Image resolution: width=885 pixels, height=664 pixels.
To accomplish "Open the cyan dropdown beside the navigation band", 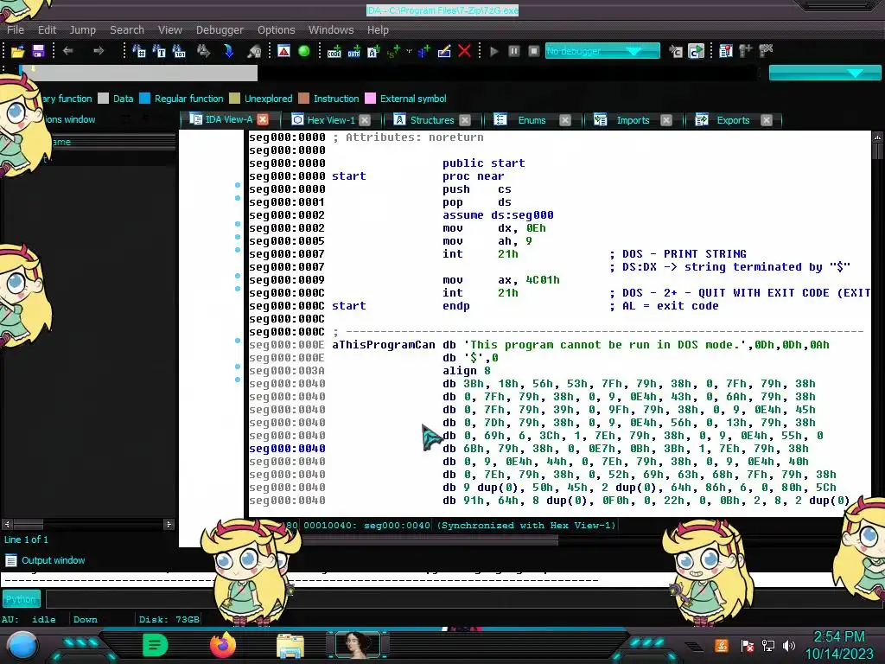I will click(825, 73).
